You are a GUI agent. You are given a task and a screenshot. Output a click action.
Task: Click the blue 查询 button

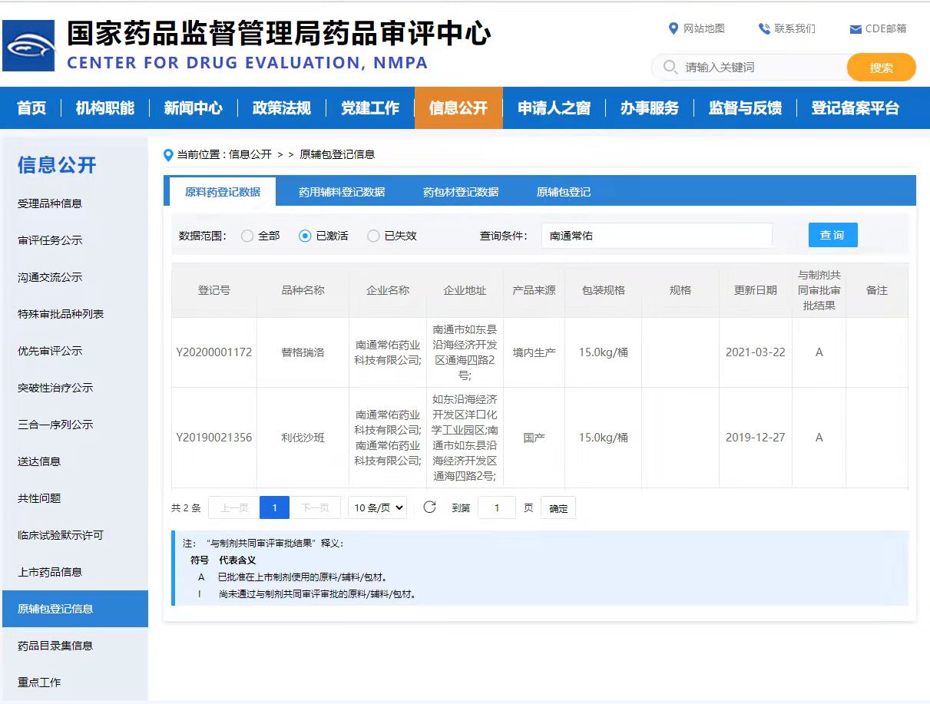click(832, 235)
